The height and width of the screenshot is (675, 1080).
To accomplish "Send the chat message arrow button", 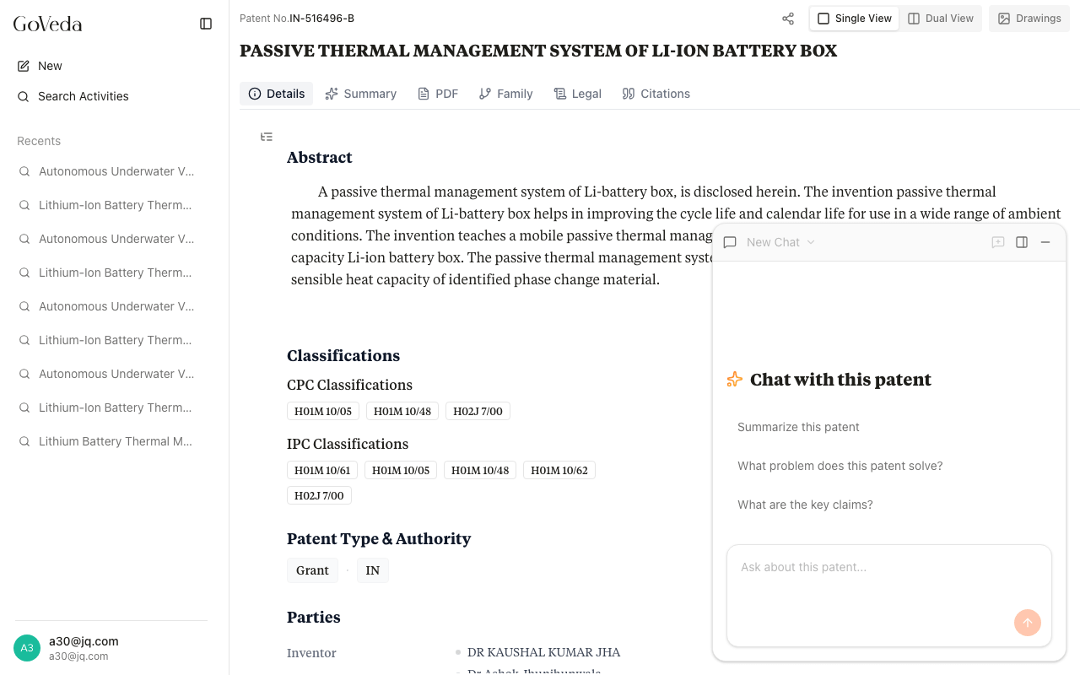I will click(1027, 623).
